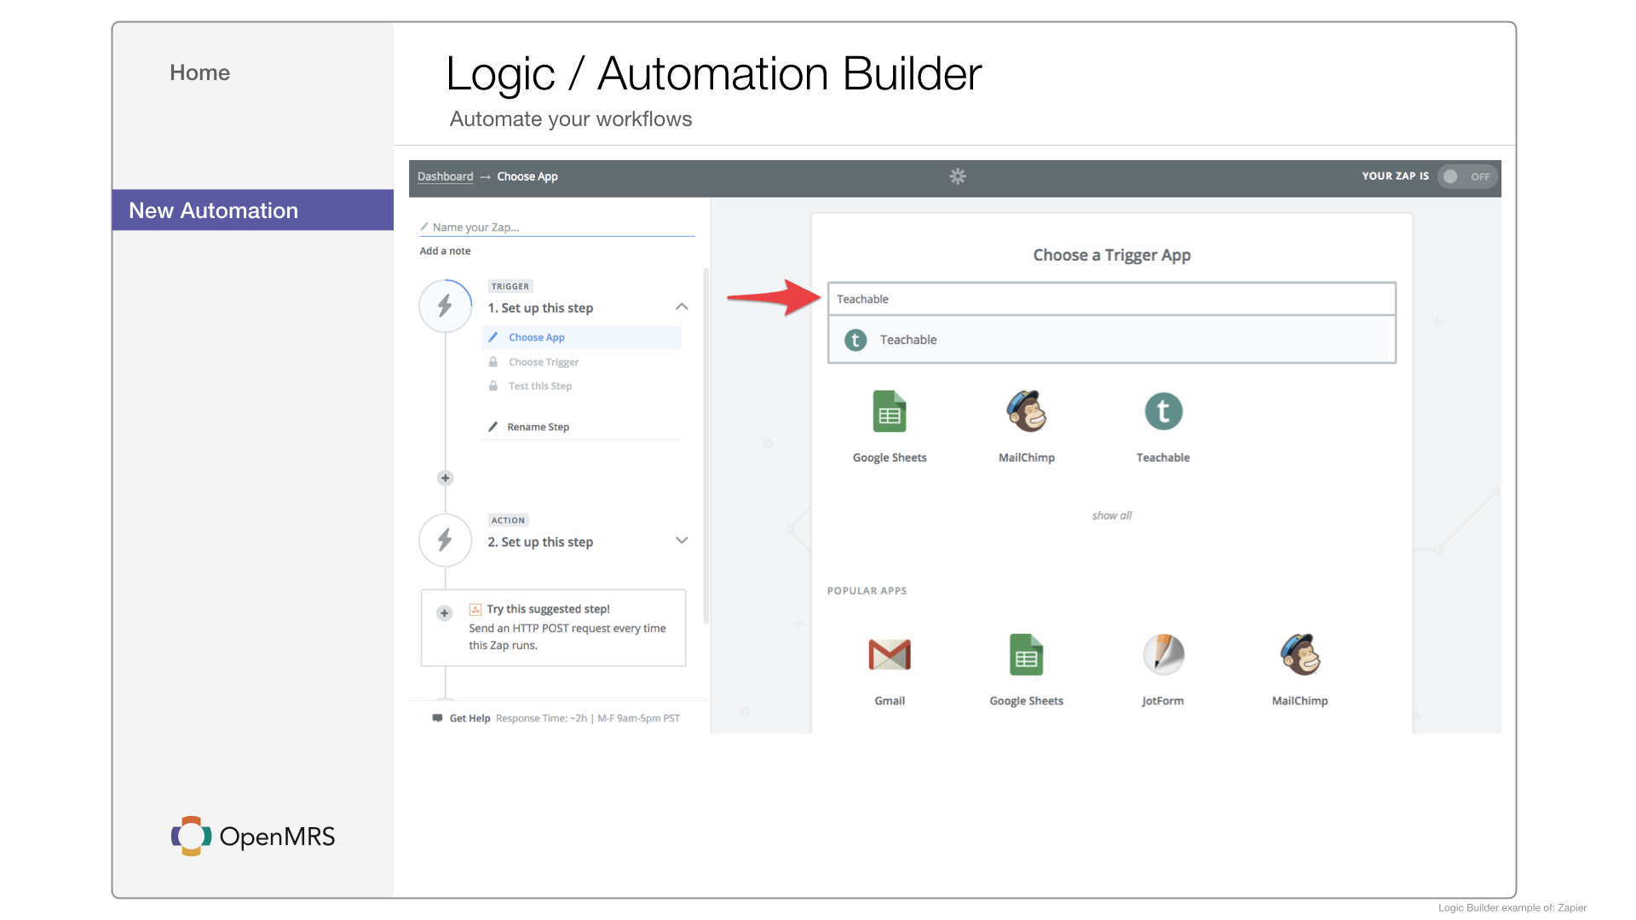The image size is (1636, 920).
Task: Open the Home sidebar item
Action: (199, 72)
